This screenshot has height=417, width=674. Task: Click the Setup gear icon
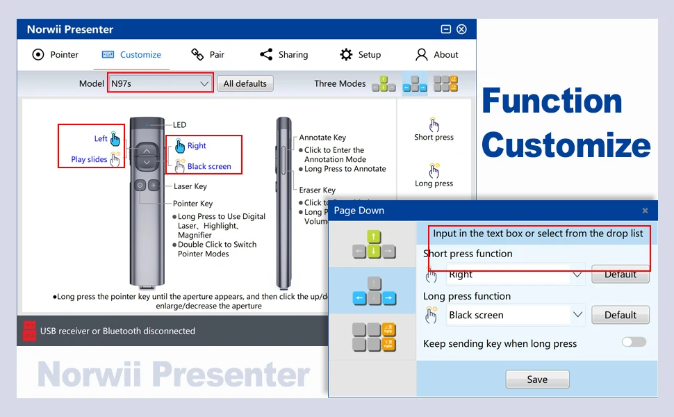coord(345,54)
